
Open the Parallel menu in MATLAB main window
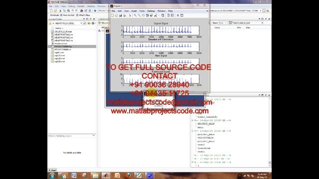point(81,6)
